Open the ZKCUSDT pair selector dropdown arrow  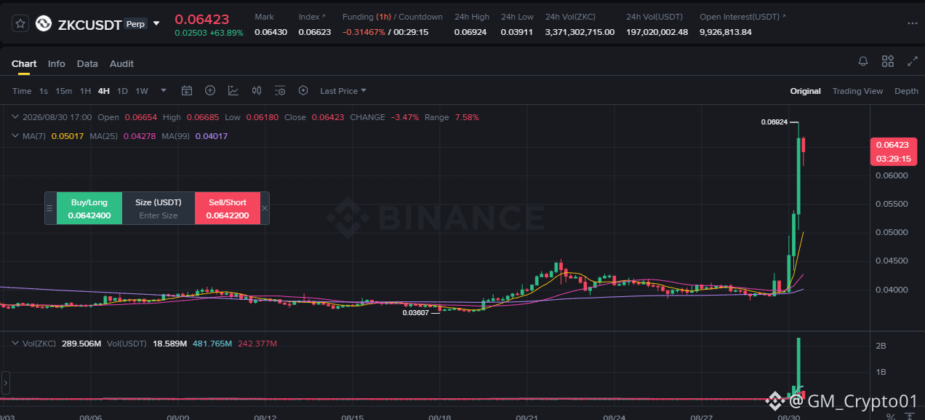[x=156, y=23]
